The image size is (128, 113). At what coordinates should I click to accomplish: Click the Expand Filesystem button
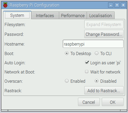tap(104, 24)
